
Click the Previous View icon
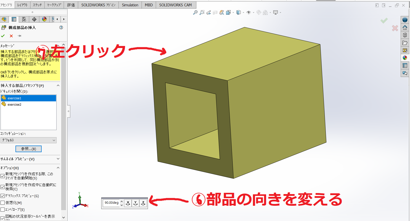click(x=209, y=12)
